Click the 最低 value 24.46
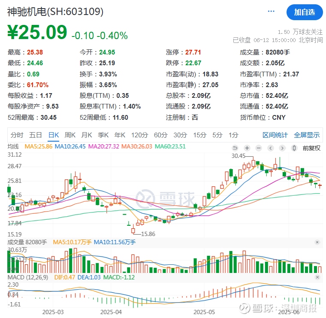The width and height of the screenshot is (326, 318). click(x=35, y=63)
